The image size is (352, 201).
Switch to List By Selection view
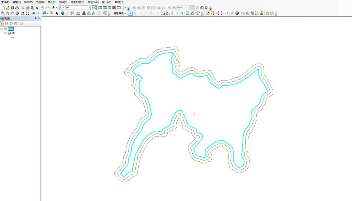(x=16, y=24)
